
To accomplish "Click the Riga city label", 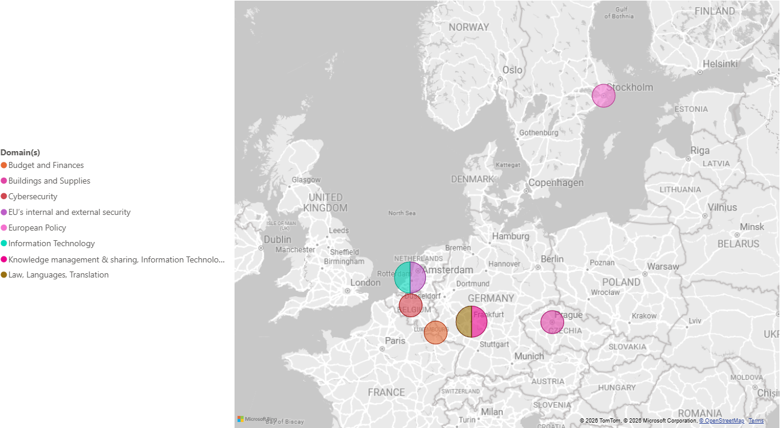I will (x=700, y=150).
